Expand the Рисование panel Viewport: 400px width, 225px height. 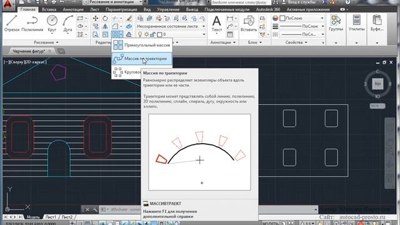coord(46,42)
